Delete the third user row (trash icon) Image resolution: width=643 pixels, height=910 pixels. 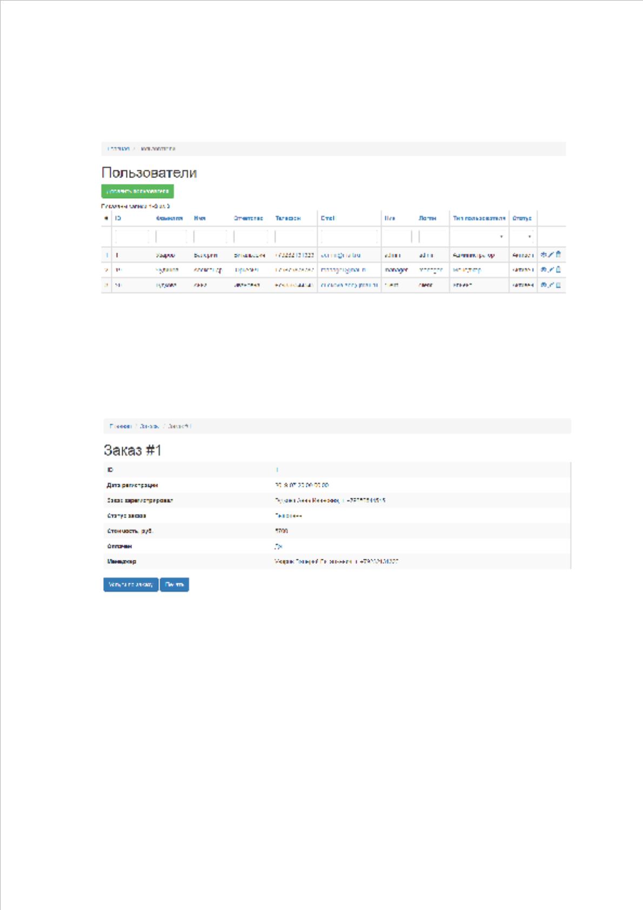coord(558,285)
